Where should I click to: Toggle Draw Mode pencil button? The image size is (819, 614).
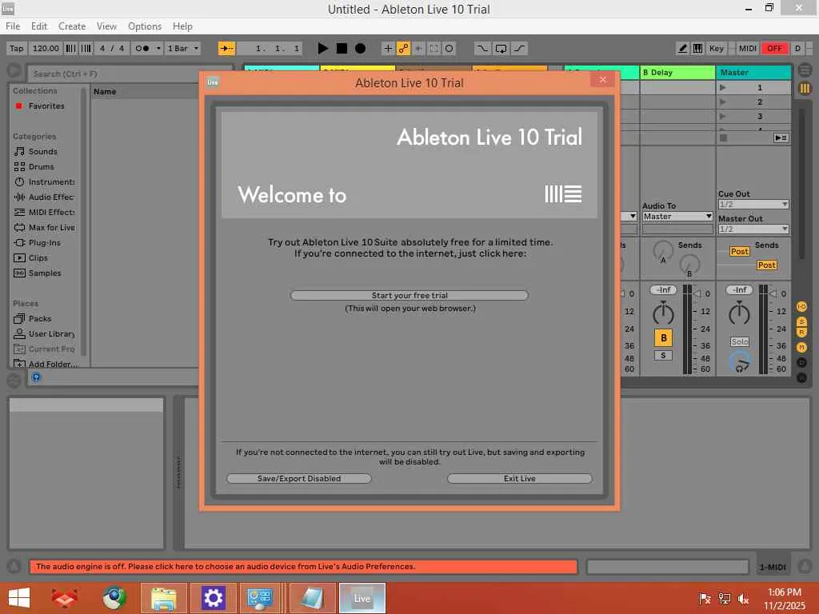(682, 49)
